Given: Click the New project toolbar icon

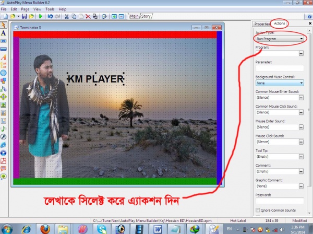Looking at the screenshot, I should click(6, 16).
